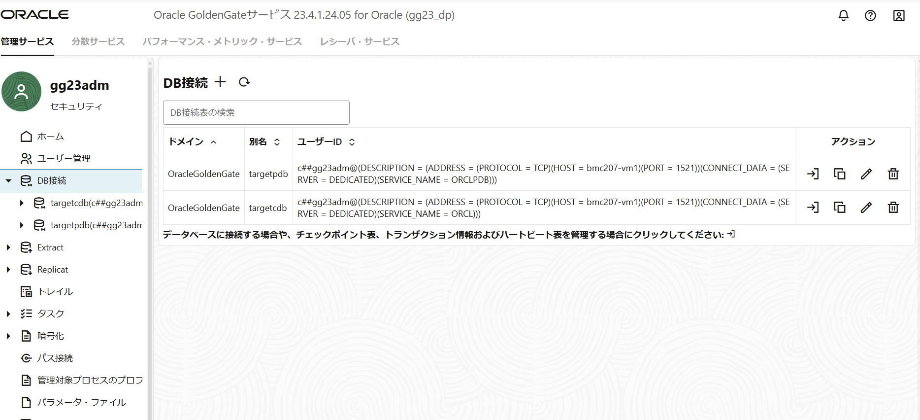Viewport: 920px width, 420px height.
Task: Click the targetcdb alias cell
Action: pos(268,208)
